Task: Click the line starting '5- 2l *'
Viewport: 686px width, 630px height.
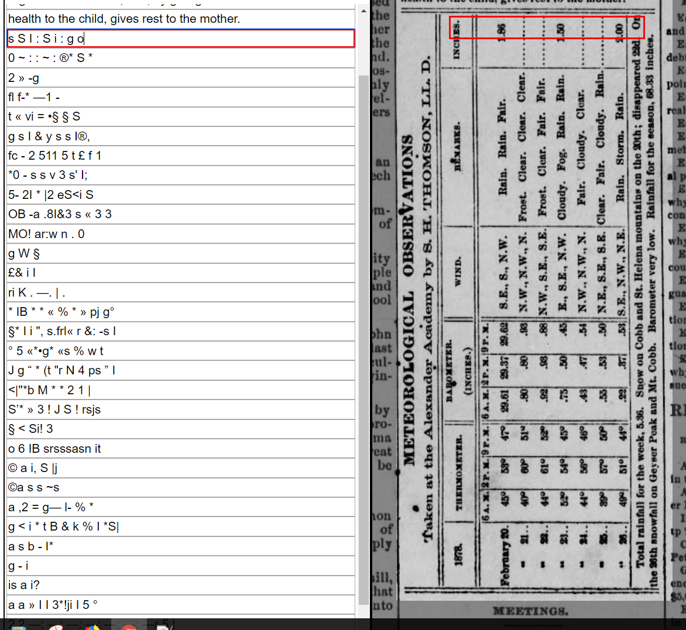Action: point(181,195)
